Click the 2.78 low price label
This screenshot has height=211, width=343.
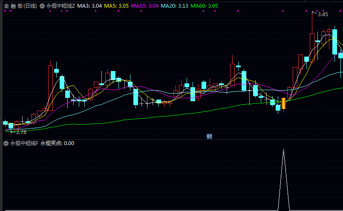point(21,132)
